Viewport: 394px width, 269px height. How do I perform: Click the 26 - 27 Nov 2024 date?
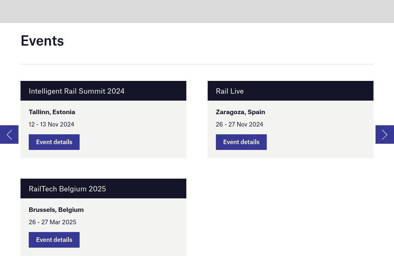click(x=239, y=124)
